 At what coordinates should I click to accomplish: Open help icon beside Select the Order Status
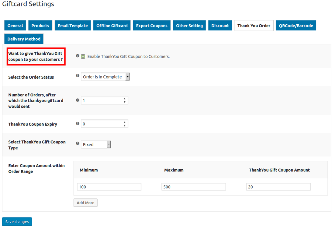click(77, 76)
